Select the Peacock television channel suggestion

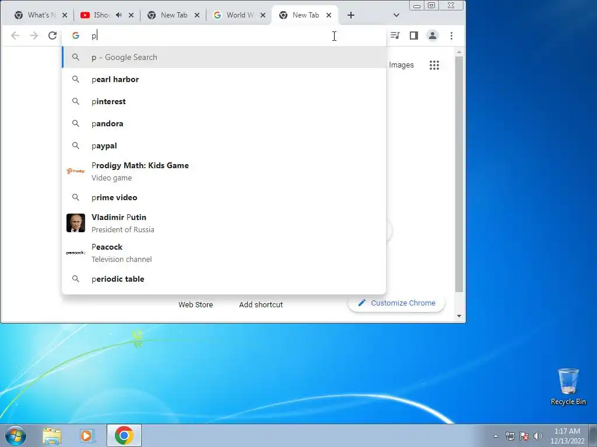[x=224, y=253]
